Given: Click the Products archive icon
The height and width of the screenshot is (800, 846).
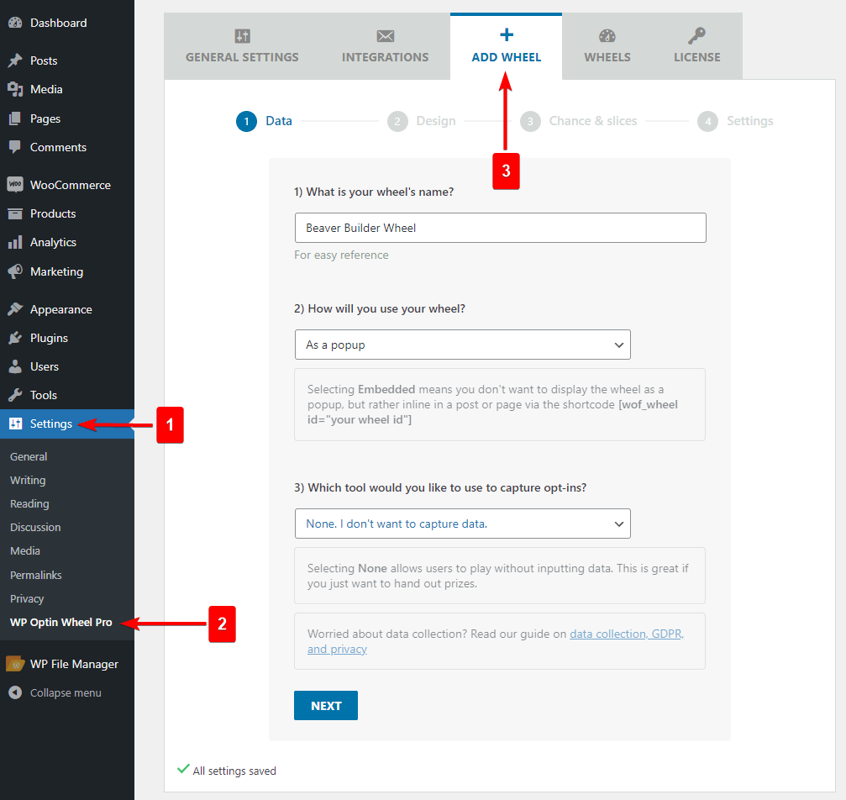Looking at the screenshot, I should pyautogui.click(x=15, y=213).
